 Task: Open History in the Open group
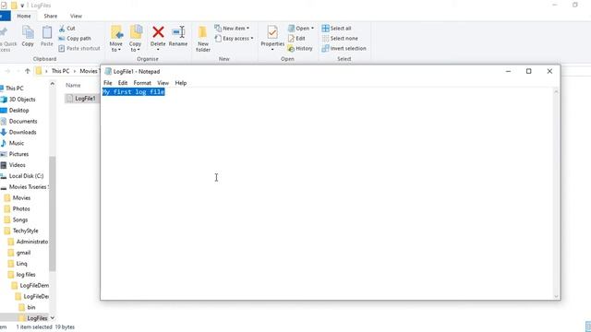(x=300, y=49)
